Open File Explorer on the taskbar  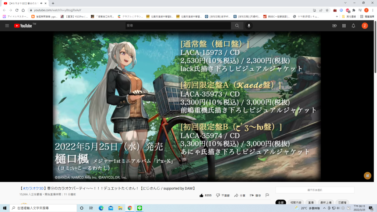click(x=120, y=208)
